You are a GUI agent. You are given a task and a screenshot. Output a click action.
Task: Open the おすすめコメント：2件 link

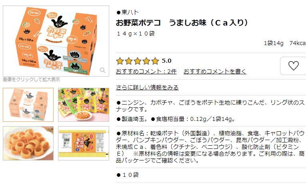(x=146, y=71)
